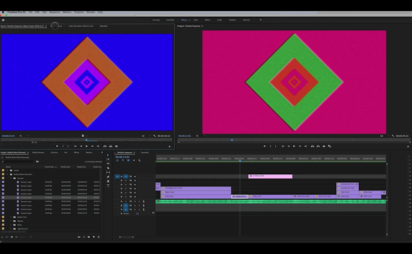412x254 pixels.
Task: Select the Ripple Edit tool
Action: pos(108,164)
